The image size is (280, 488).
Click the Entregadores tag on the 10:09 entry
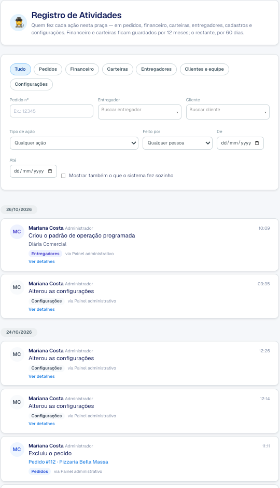[45, 254]
